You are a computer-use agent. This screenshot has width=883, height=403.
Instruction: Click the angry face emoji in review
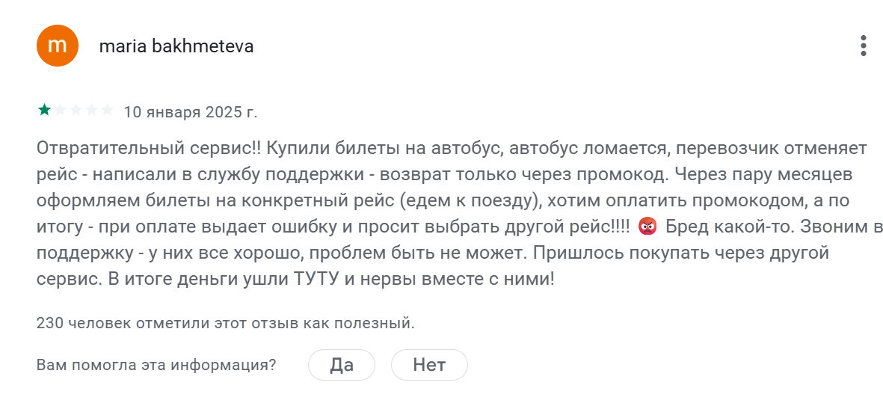point(647,226)
